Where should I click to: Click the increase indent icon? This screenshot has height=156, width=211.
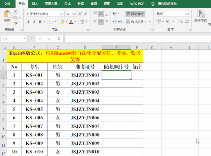[120, 22]
